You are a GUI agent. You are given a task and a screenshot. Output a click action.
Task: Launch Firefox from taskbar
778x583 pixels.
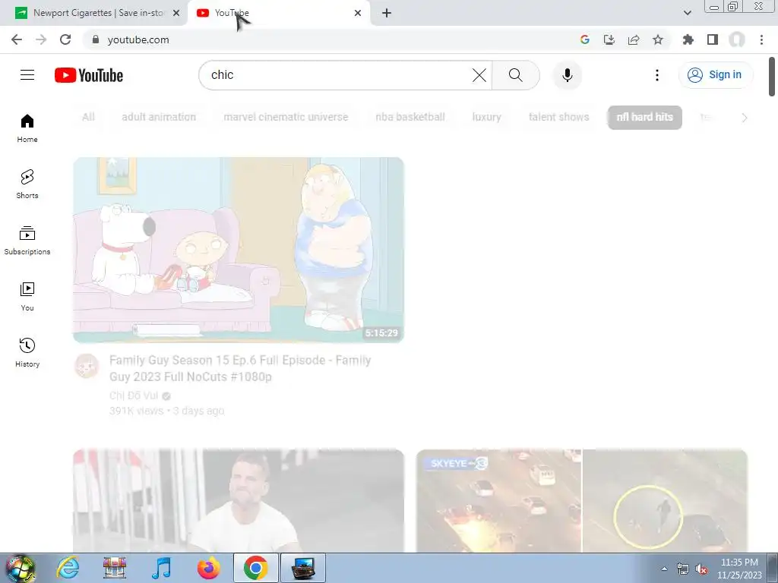tap(208, 568)
